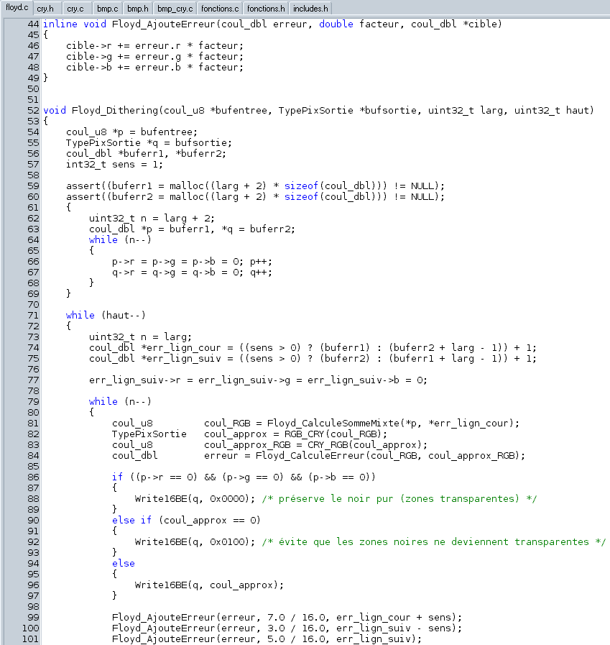This screenshot has height=645, width=610.
Task: Click line number 44 in the gutter
Action: [x=32, y=24]
